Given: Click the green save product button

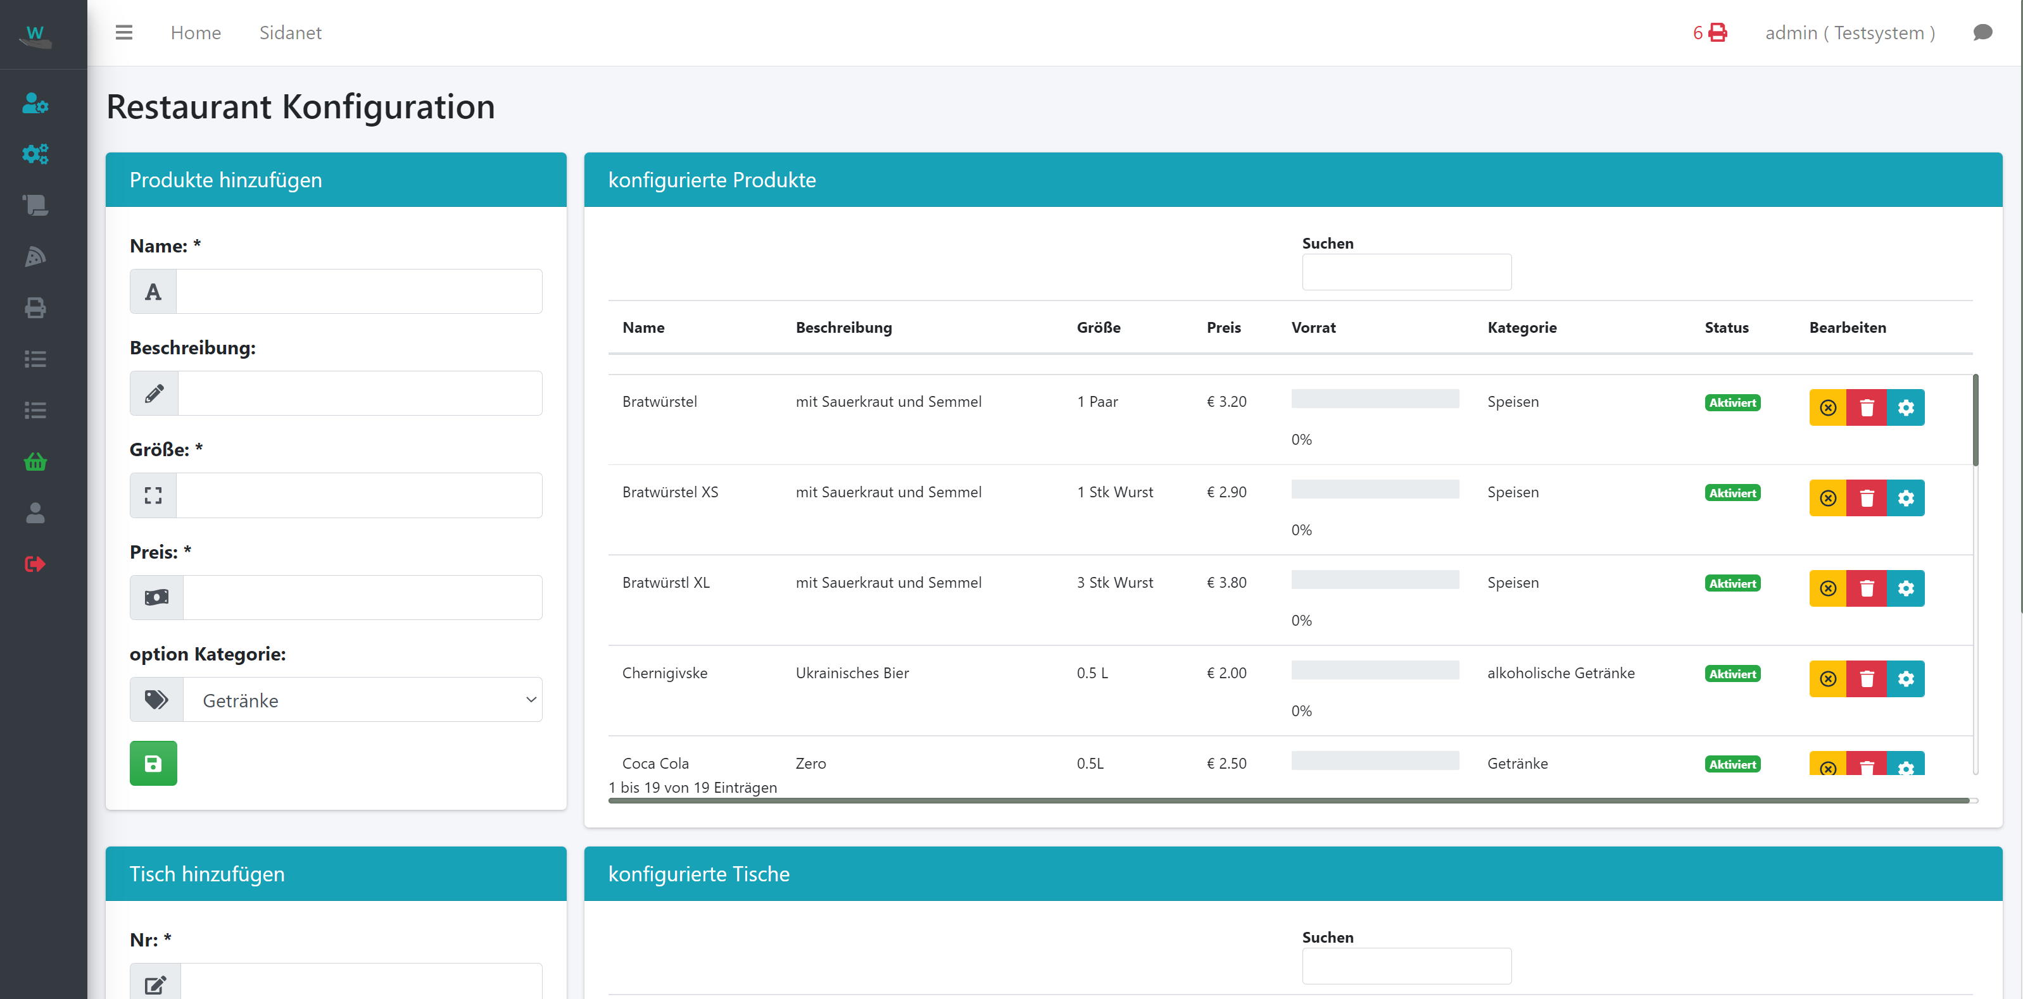Looking at the screenshot, I should (153, 763).
